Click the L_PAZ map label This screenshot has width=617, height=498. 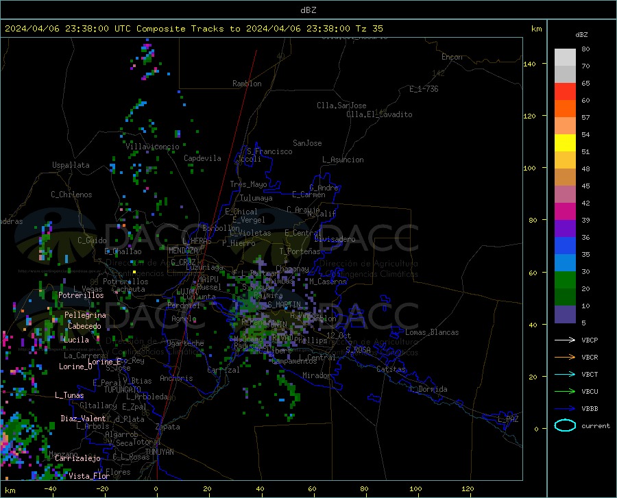pyautogui.click(x=508, y=419)
